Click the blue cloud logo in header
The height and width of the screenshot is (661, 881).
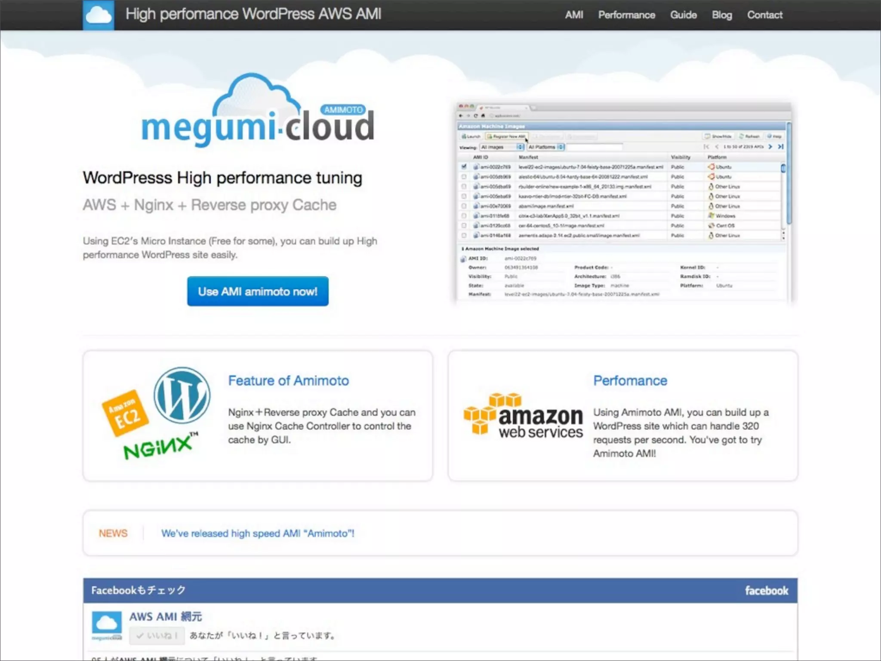point(98,15)
